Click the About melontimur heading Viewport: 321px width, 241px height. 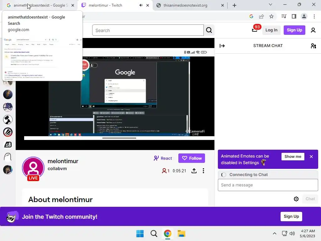tap(61, 200)
